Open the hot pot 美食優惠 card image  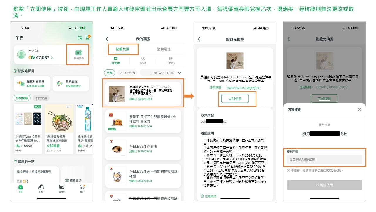pos(59,119)
